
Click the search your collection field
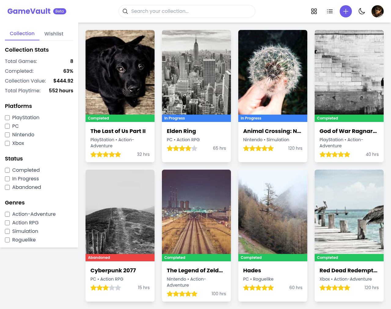coord(187,11)
